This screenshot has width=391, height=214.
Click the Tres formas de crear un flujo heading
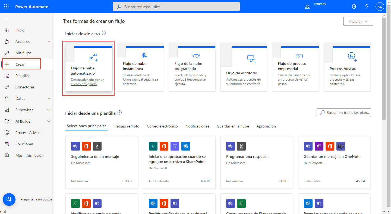click(x=94, y=21)
